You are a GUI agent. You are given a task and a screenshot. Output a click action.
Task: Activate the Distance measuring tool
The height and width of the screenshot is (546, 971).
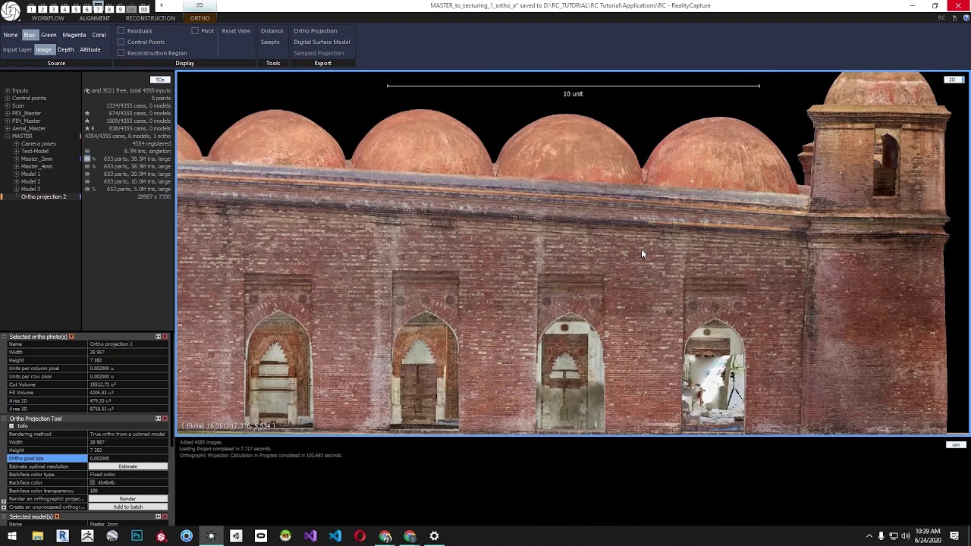click(x=272, y=31)
